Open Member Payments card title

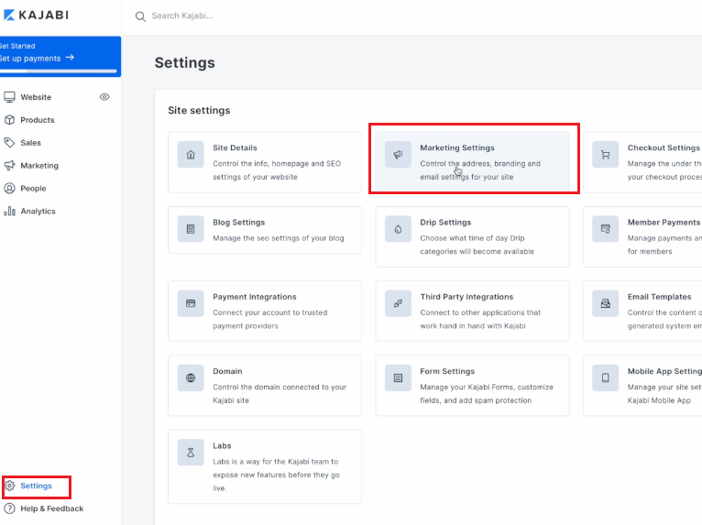(664, 223)
